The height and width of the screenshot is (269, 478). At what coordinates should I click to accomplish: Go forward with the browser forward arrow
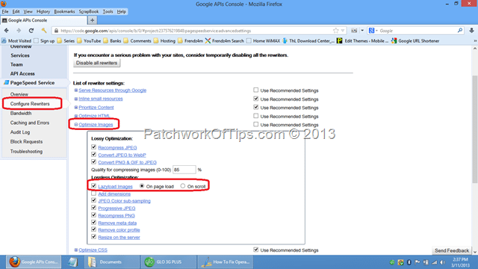19,31
